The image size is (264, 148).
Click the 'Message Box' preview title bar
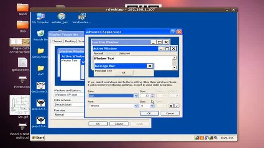[x=120, y=66]
